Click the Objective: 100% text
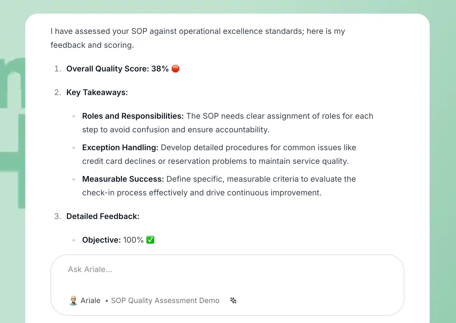Screen dimensions: 456x323 click(113, 240)
